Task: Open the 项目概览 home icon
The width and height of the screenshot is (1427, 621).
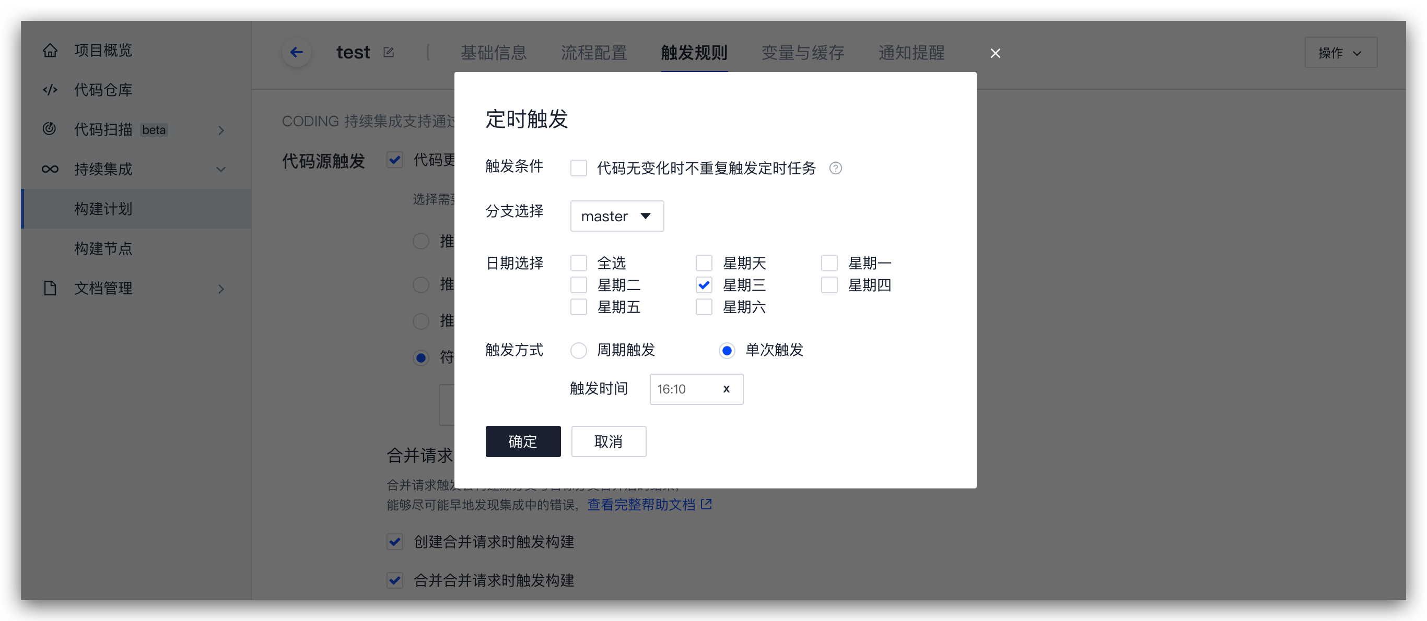Action: coord(50,51)
